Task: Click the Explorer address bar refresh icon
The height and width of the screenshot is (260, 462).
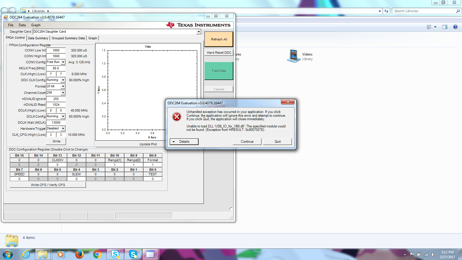Action: pyautogui.click(x=386, y=11)
